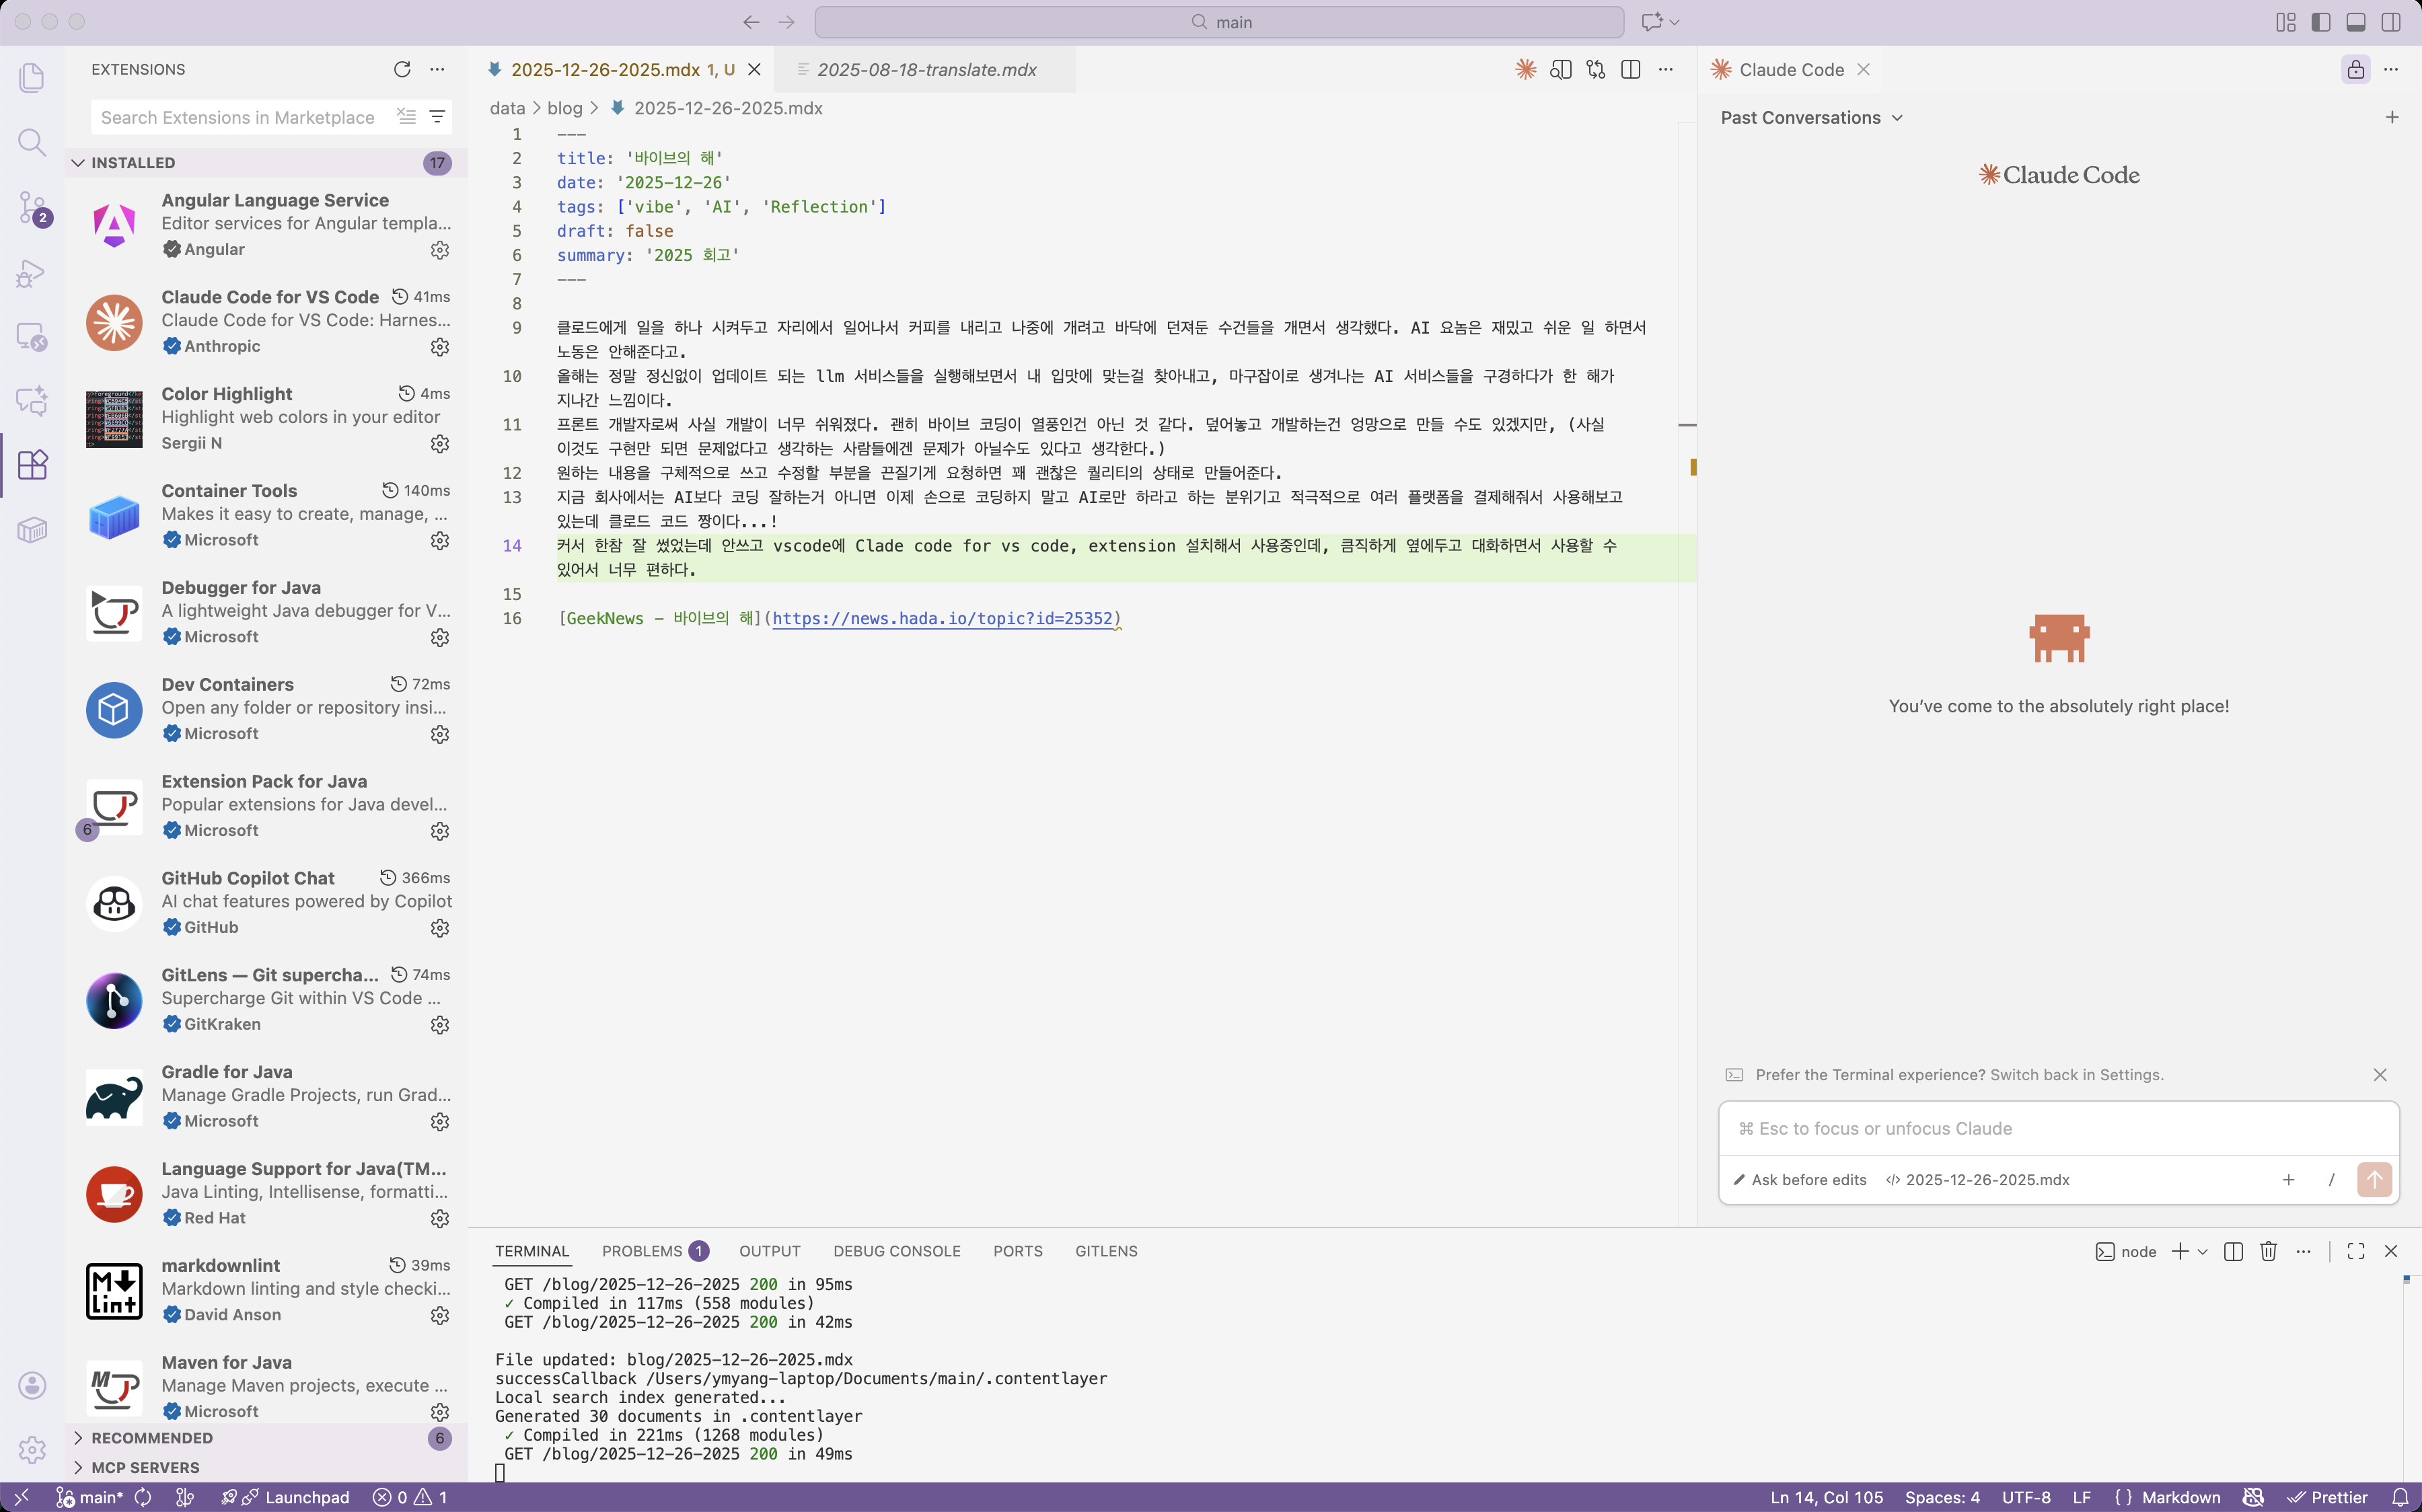Run Claude Code from the editor toolbar
The height and width of the screenshot is (1512, 2422).
click(x=1526, y=69)
